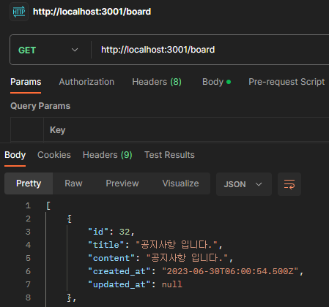Click the created_at value 2023-06-30T06:00:54.500Z
The image size is (329, 307).
(x=230, y=271)
